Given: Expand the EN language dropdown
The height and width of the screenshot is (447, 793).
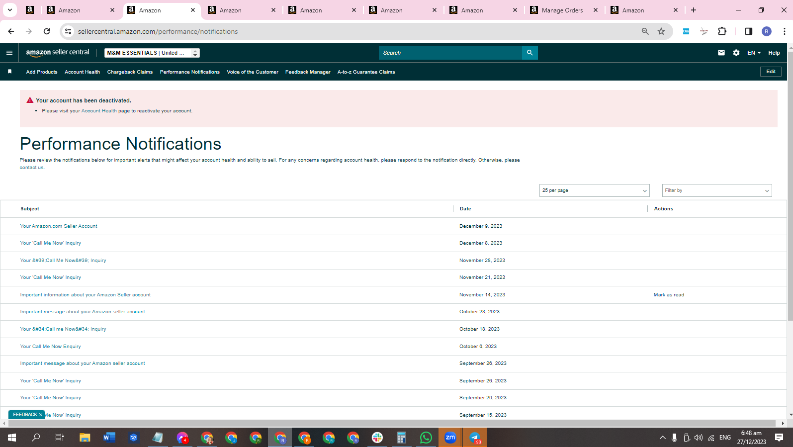Looking at the screenshot, I should tap(754, 53).
